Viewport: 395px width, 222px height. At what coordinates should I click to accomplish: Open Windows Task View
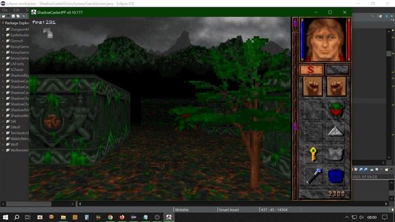28,217
